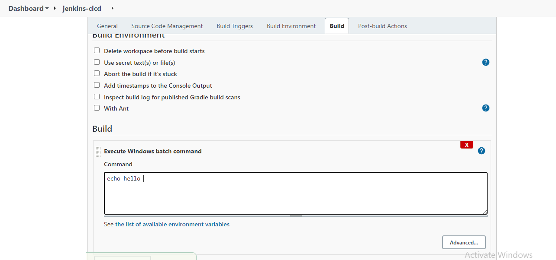Check 'Inspect build log for published Gradle build scans'
Image resolution: width=556 pixels, height=260 pixels.
click(x=97, y=96)
